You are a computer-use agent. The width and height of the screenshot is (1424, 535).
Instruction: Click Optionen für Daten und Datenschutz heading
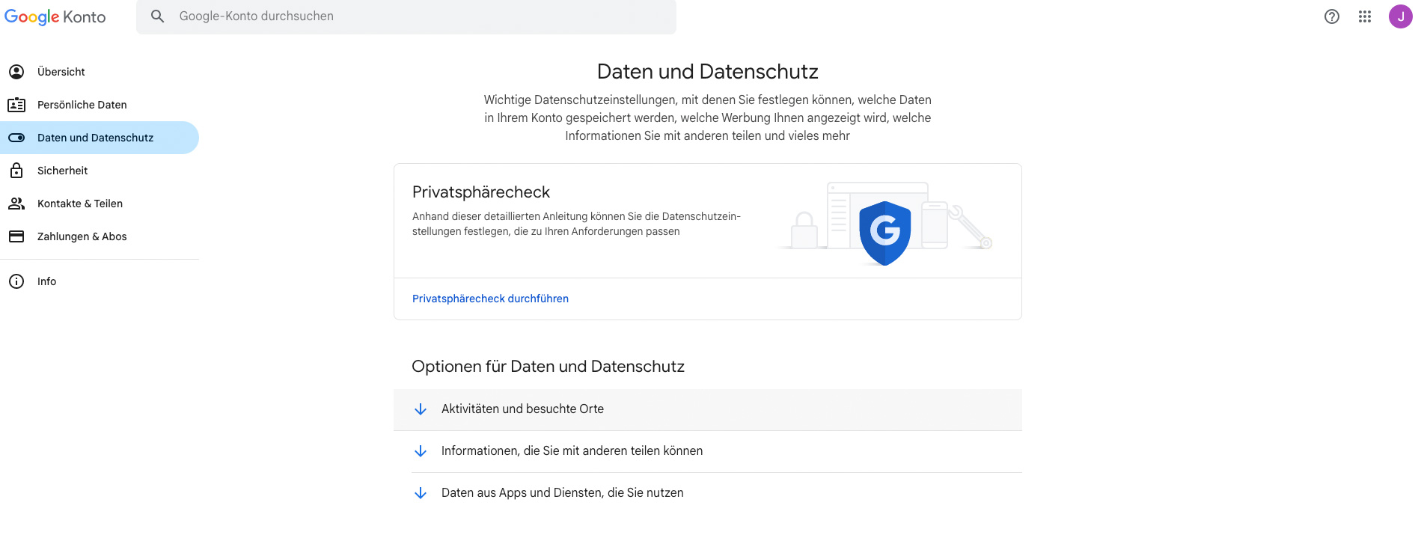point(548,367)
